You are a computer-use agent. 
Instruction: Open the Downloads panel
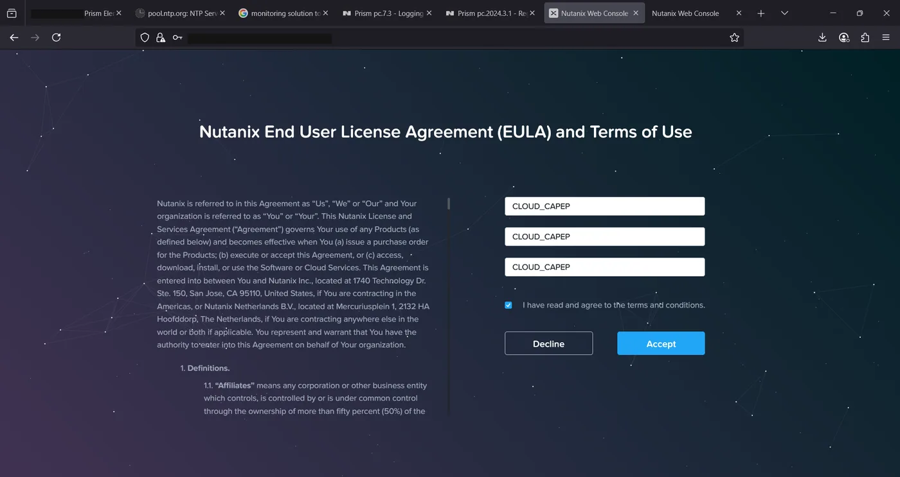[822, 38]
